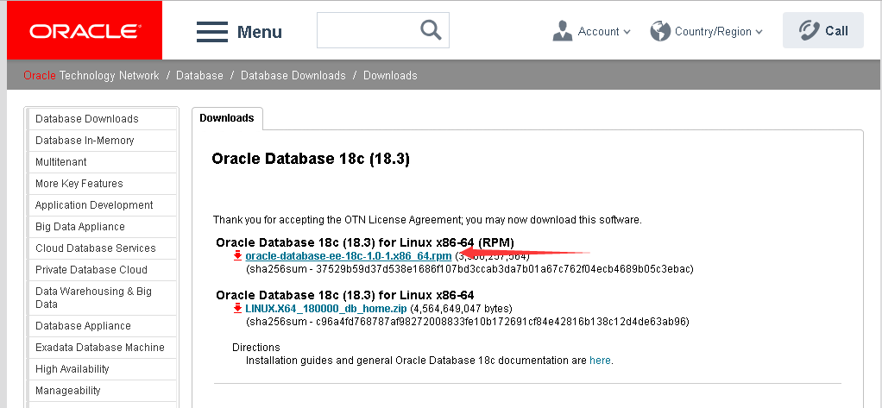Click the Menu text label
This screenshot has height=408, width=882.
(x=259, y=32)
